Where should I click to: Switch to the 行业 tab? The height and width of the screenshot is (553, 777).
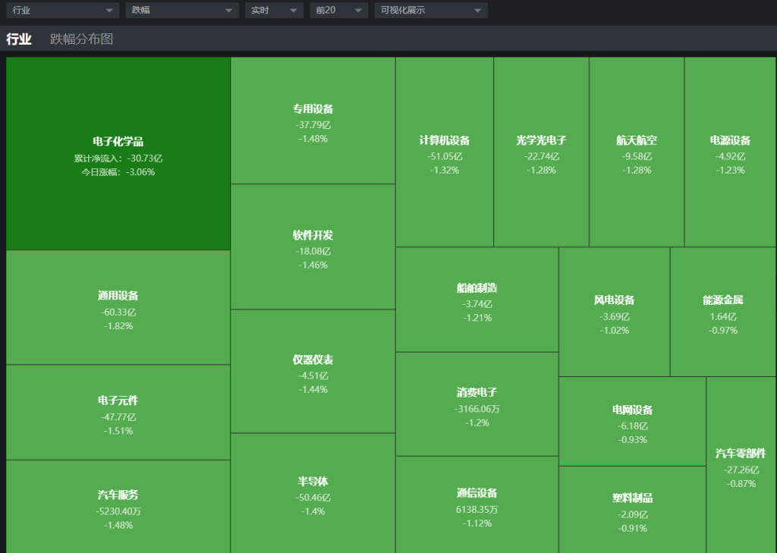19,39
